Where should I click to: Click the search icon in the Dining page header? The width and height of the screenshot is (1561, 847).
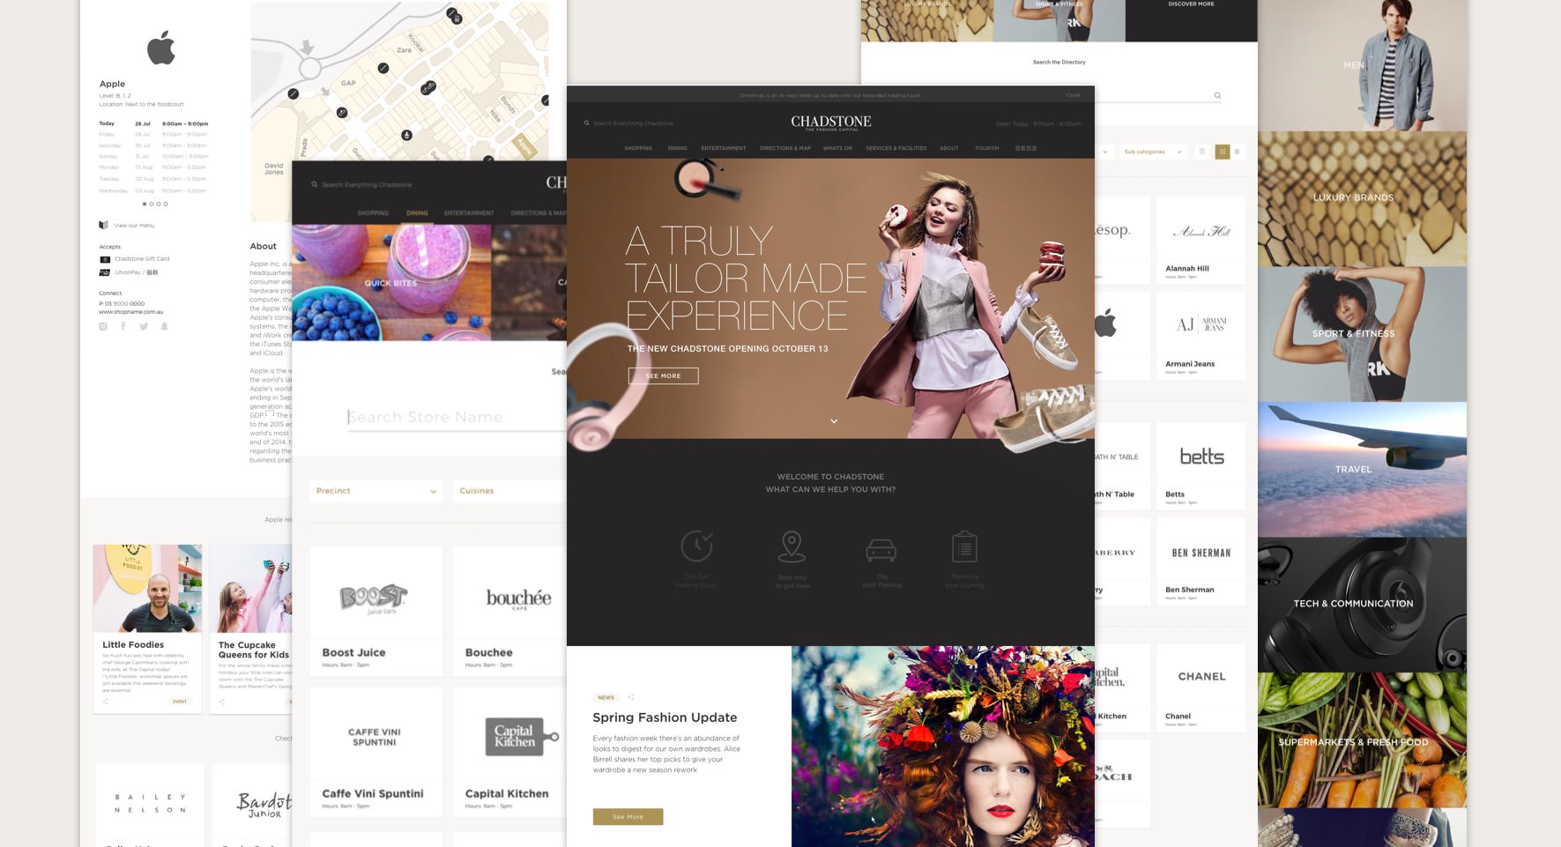314,184
